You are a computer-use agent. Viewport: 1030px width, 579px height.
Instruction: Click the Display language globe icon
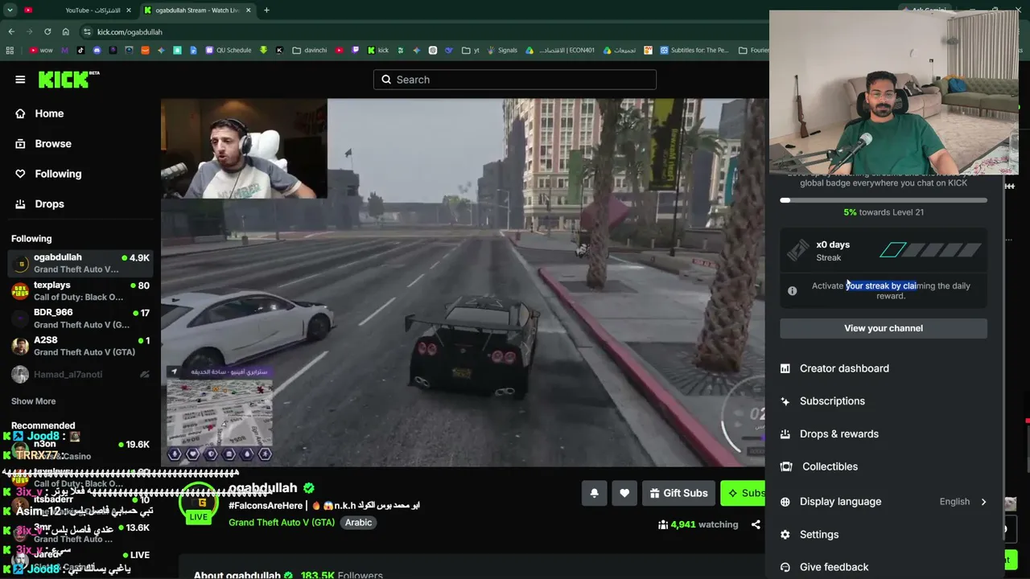785,502
